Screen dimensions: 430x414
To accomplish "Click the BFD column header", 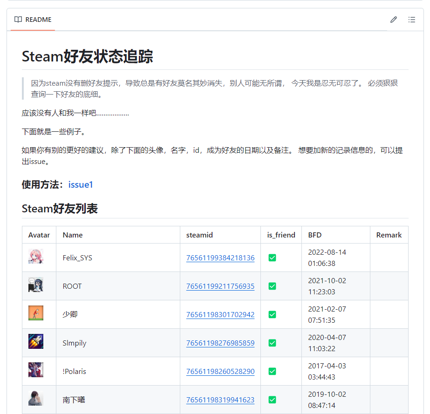I will tap(314, 235).
